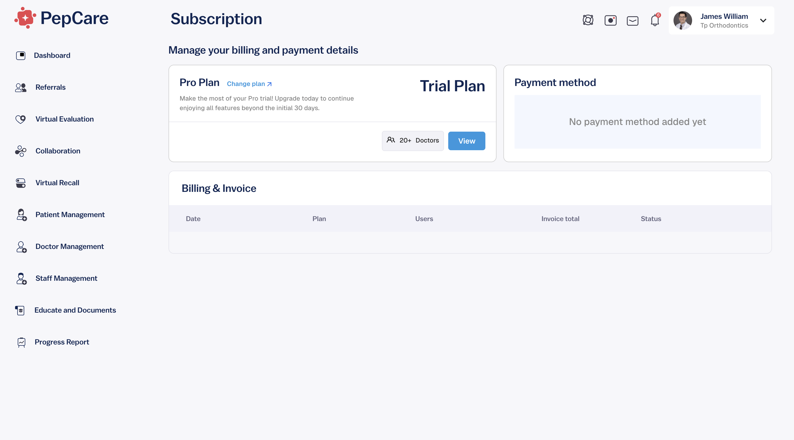Viewport: 794px width, 440px height.
Task: Click the Collaboration nodes icon
Action: coord(21,151)
